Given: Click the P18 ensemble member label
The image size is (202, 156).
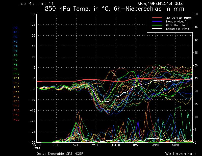Looking at the screenshot, I should click(x=16, y=110).
